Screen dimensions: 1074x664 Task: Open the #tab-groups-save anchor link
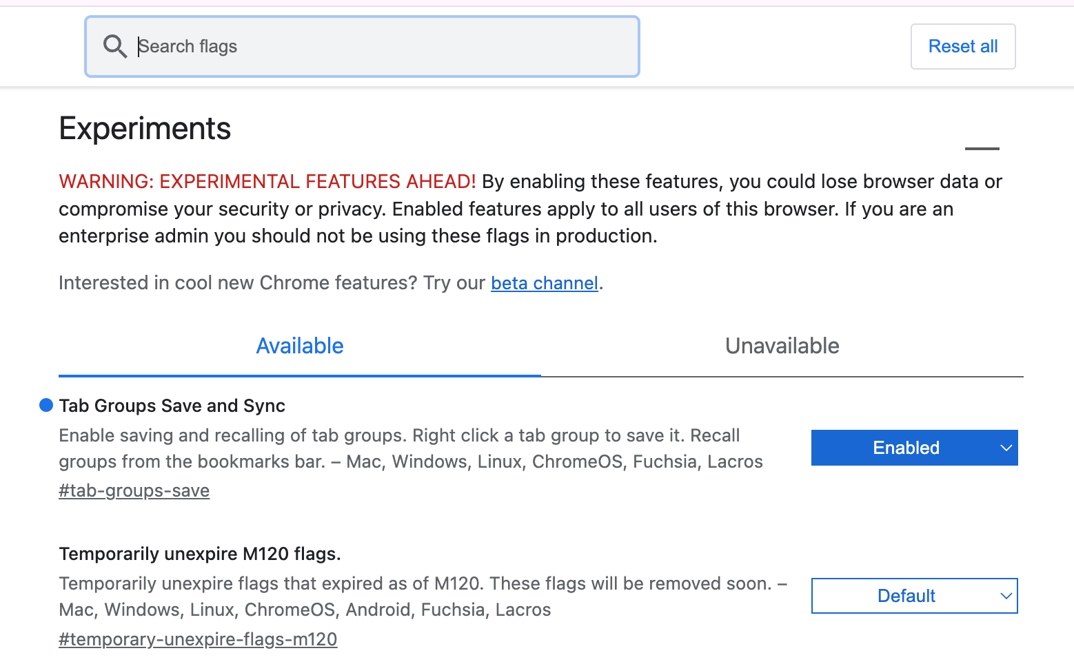click(134, 490)
